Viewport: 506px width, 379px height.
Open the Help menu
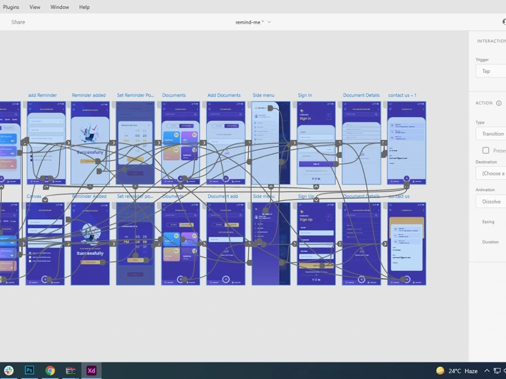[84, 7]
